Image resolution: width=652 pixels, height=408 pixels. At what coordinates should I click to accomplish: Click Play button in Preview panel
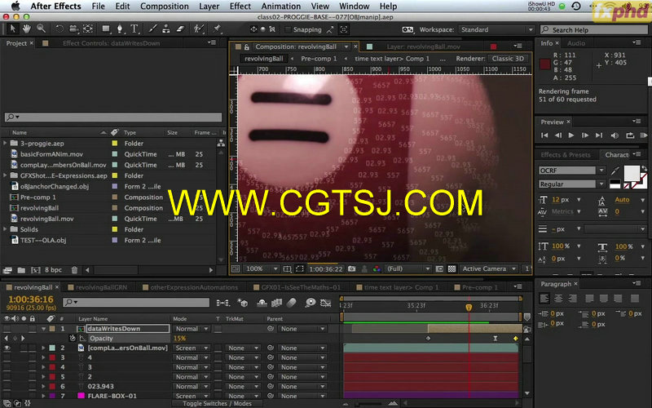coord(571,135)
